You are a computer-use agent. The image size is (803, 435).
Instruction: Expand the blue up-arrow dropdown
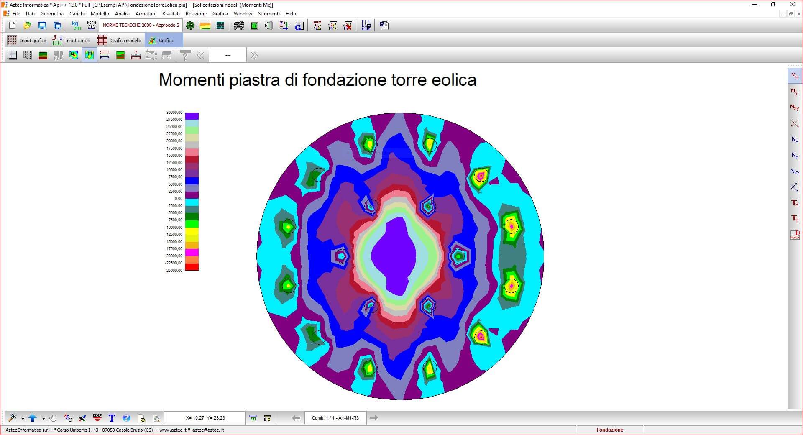coord(43,418)
